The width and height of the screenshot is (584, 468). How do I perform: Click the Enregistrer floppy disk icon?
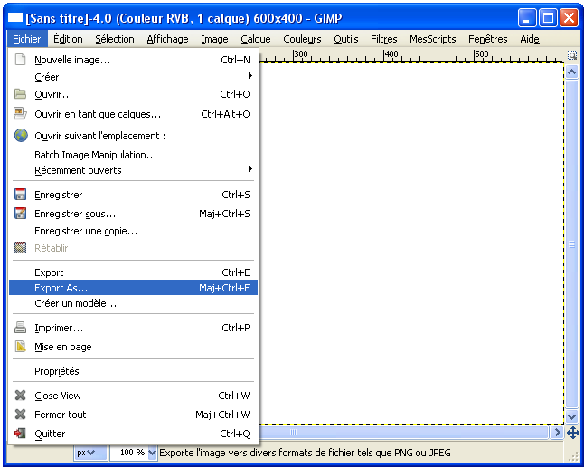(20, 195)
